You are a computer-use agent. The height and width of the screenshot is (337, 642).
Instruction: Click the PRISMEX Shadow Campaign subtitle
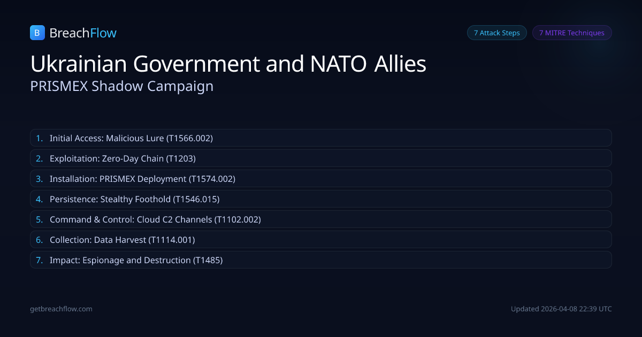122,86
